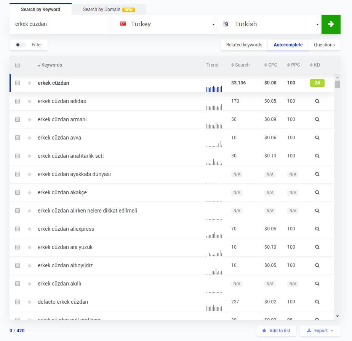The height and width of the screenshot is (341, 352).
Task: Open the Related keywords tab
Action: tap(244, 44)
